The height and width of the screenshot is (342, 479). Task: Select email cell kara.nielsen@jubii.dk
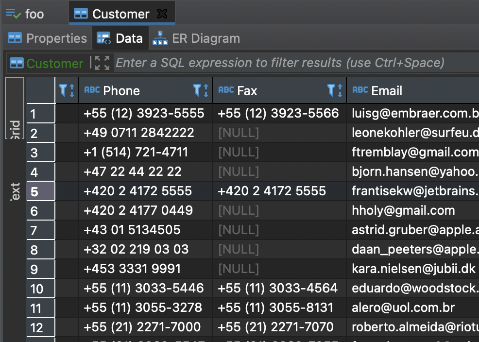413,269
